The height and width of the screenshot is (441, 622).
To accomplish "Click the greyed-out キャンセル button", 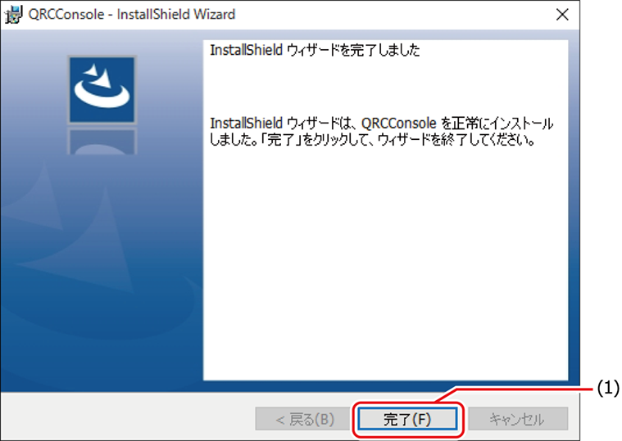I will pyautogui.click(x=518, y=419).
